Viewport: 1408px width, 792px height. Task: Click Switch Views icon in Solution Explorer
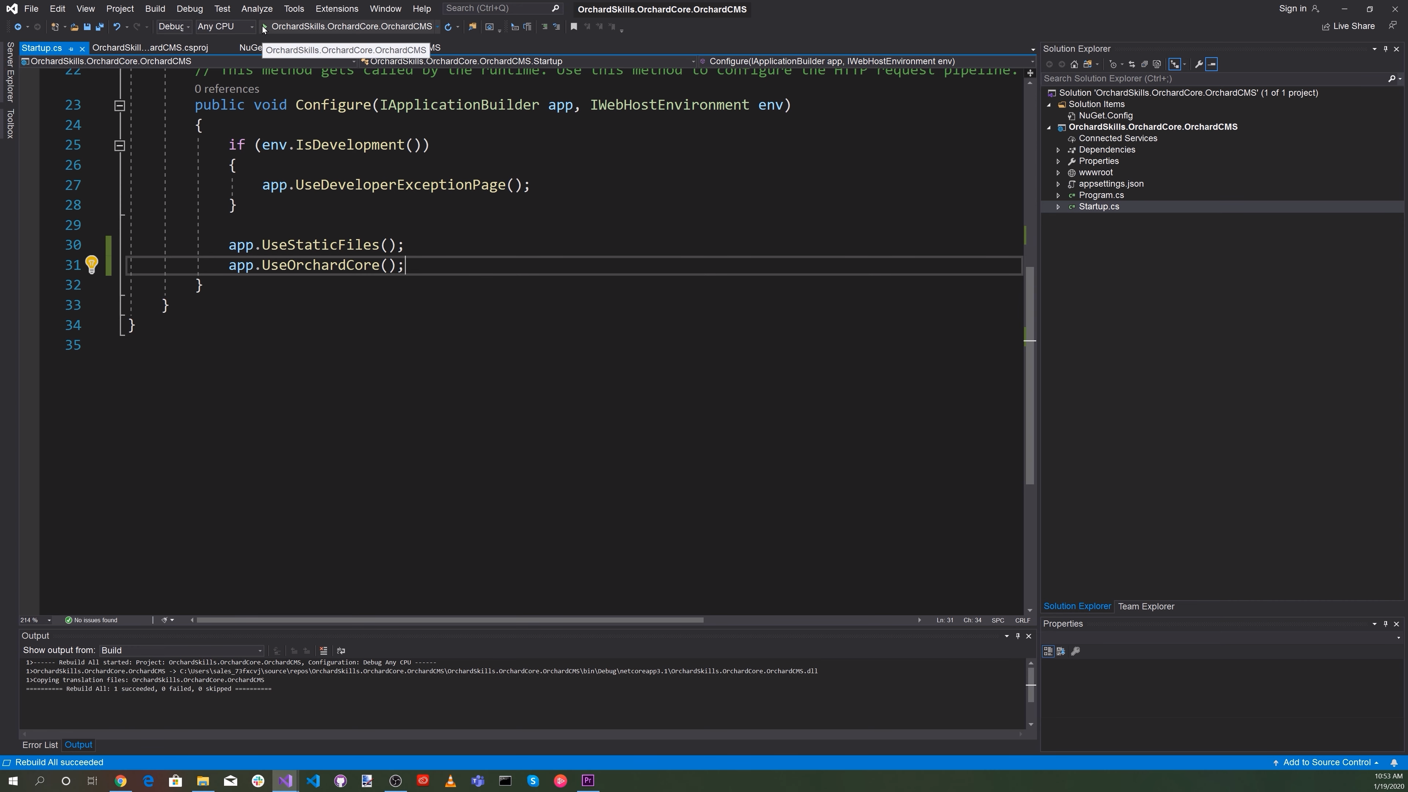click(1088, 65)
